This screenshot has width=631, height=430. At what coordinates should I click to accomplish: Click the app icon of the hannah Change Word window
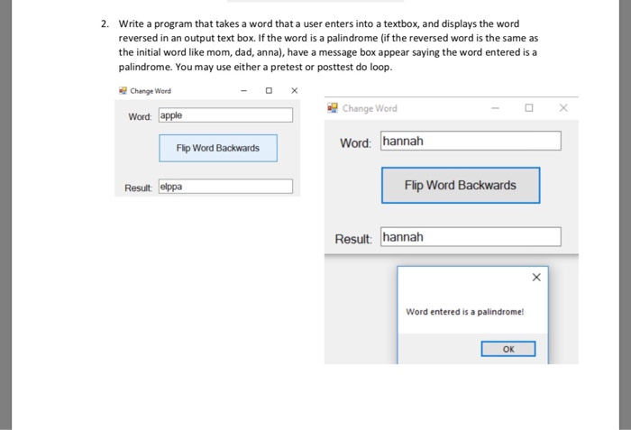[x=333, y=108]
